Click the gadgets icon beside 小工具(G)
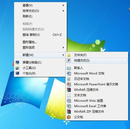The image size is (130, 129). (x=17, y=68)
